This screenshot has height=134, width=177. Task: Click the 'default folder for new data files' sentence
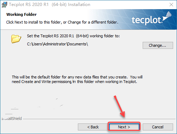pyautogui.click(x=77, y=77)
